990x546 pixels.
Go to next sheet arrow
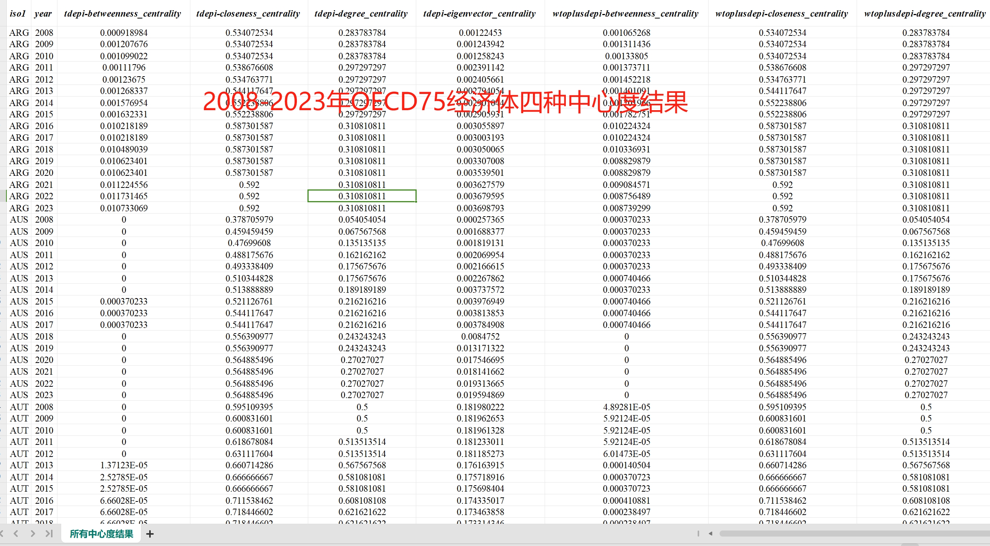(32, 534)
